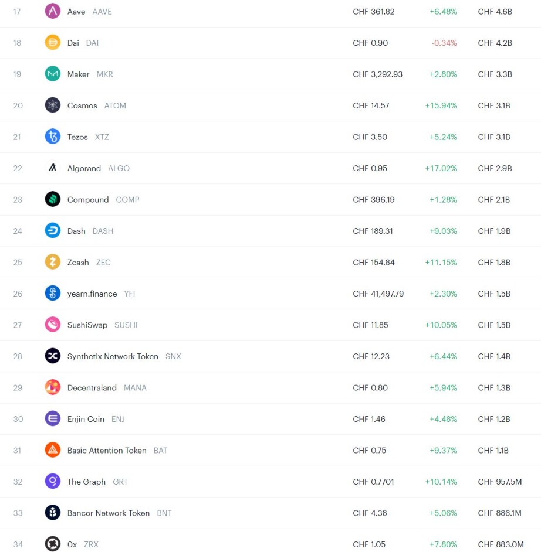Select the yearn.finance logo
Screen dimensions: 541x552
[52, 293]
